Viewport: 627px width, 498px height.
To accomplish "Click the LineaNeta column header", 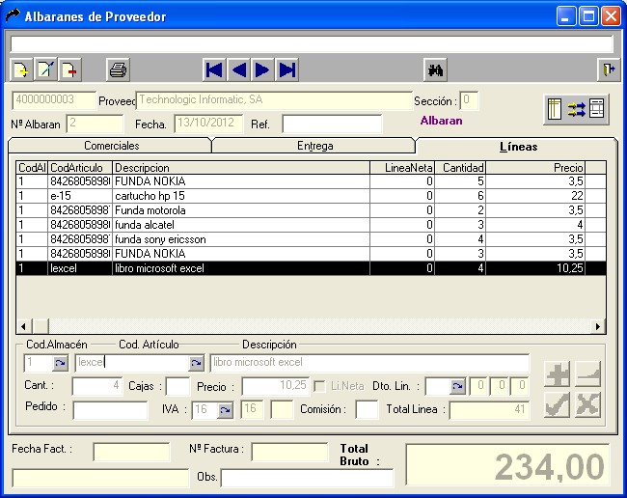I will coord(402,168).
